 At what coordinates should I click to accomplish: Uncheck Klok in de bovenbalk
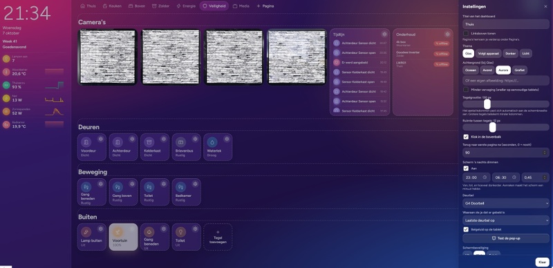click(466, 137)
